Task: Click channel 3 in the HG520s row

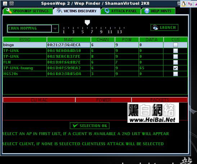Action: pos(92,74)
